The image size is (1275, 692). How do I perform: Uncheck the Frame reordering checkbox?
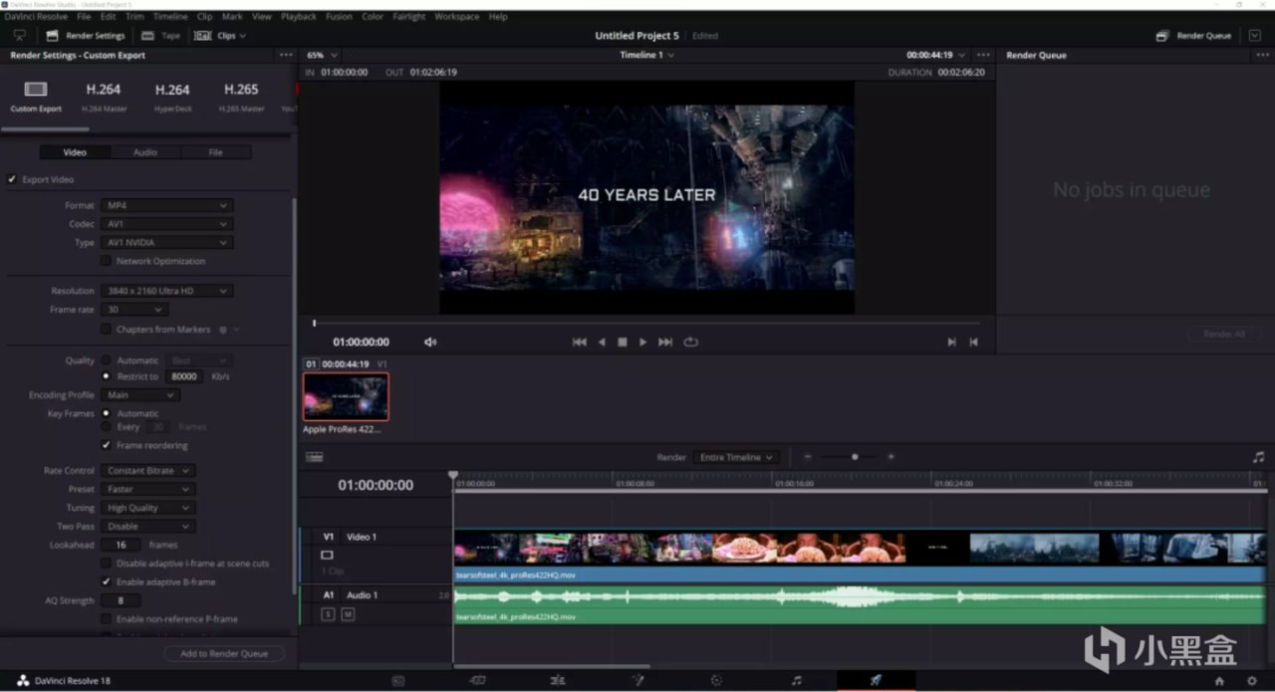(107, 445)
